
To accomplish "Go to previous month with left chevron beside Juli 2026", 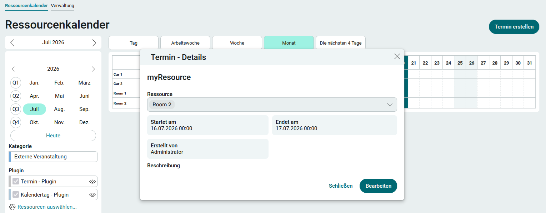I will pos(12,43).
